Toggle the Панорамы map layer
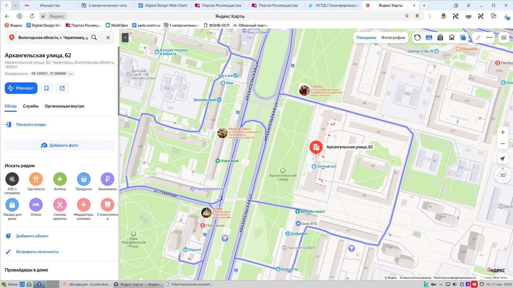The width and height of the screenshot is (513, 288). (x=366, y=38)
